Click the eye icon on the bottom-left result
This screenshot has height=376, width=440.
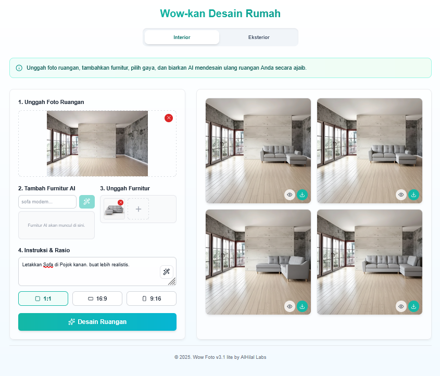coord(290,306)
